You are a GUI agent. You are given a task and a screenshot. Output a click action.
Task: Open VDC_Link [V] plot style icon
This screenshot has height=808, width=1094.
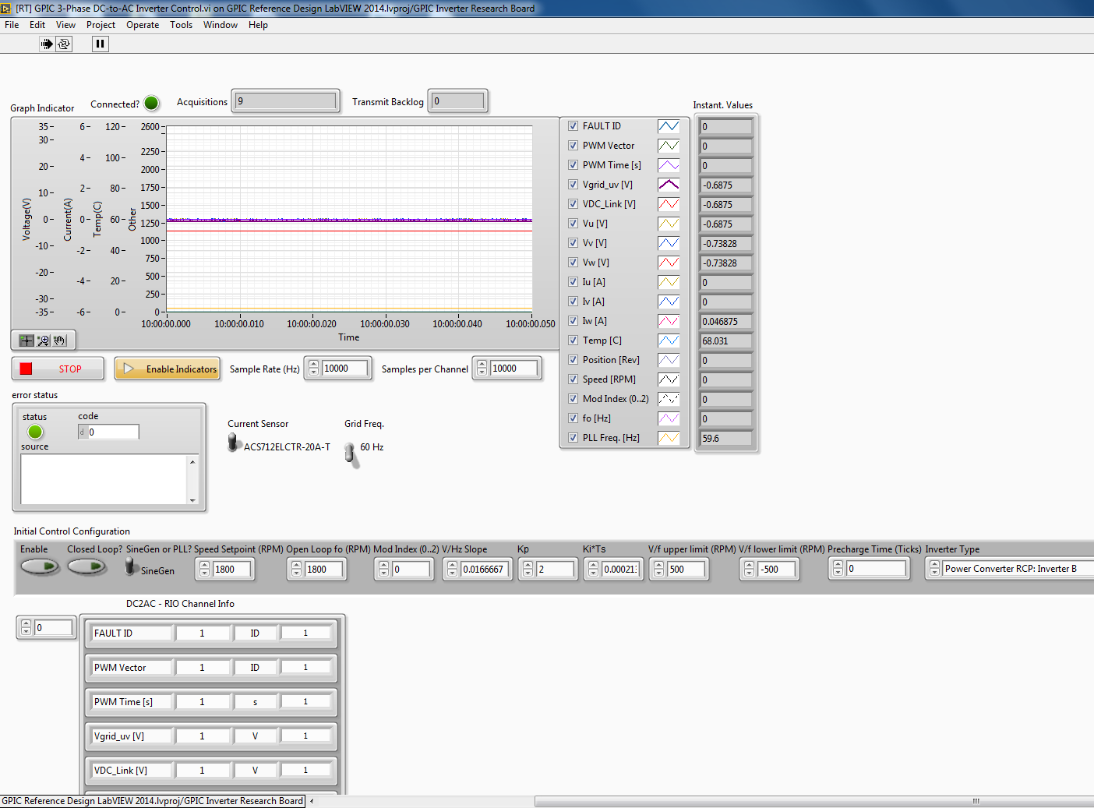pos(669,204)
